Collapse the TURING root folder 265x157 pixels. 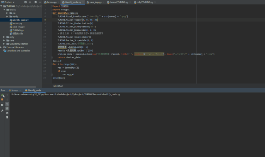(x=1, y=6)
